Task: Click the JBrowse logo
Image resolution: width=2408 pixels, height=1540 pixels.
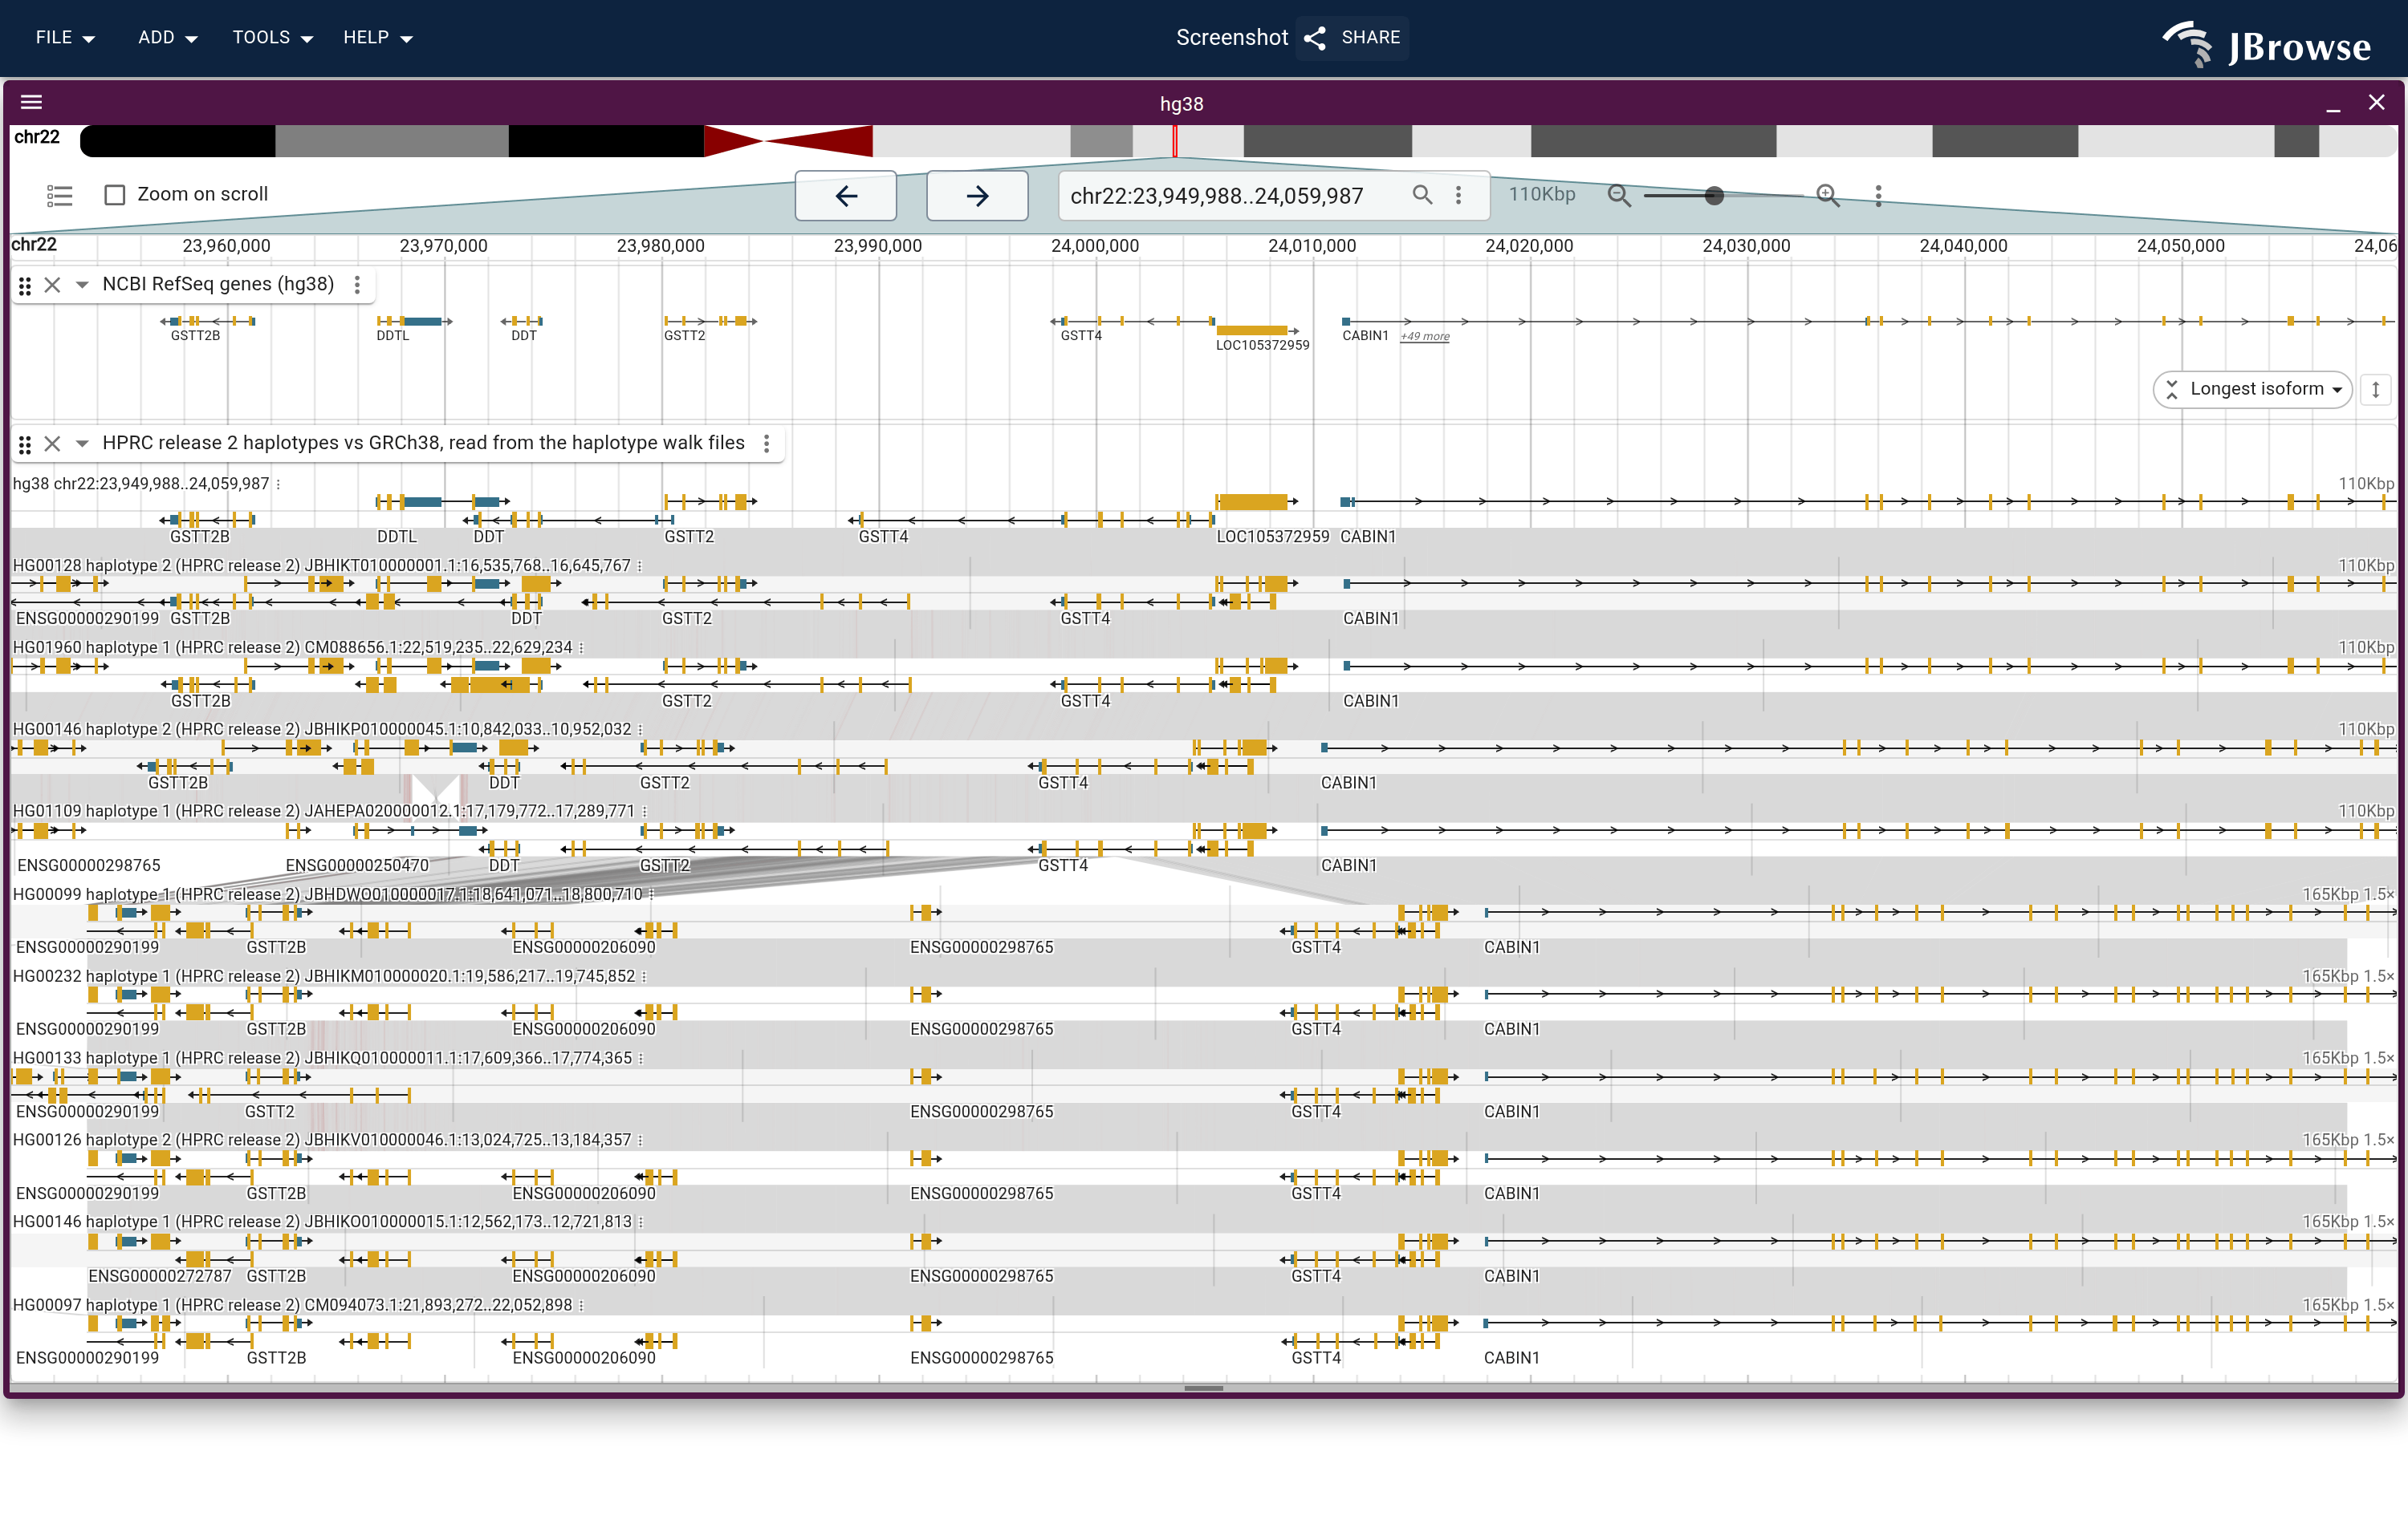Action: tap(2267, 44)
